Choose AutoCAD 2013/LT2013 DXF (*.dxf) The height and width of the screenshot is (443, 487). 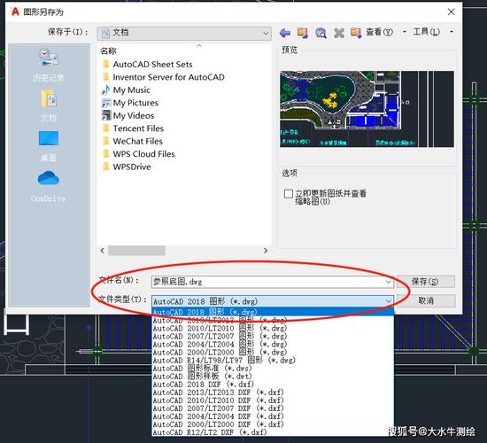273,392
